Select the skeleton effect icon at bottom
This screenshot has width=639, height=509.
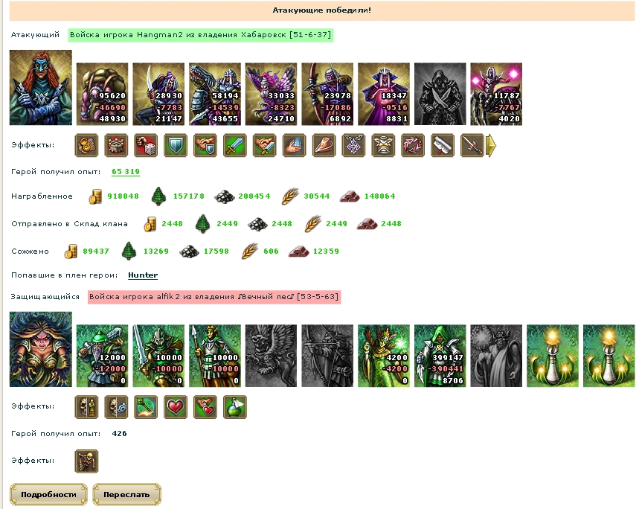pos(86,461)
